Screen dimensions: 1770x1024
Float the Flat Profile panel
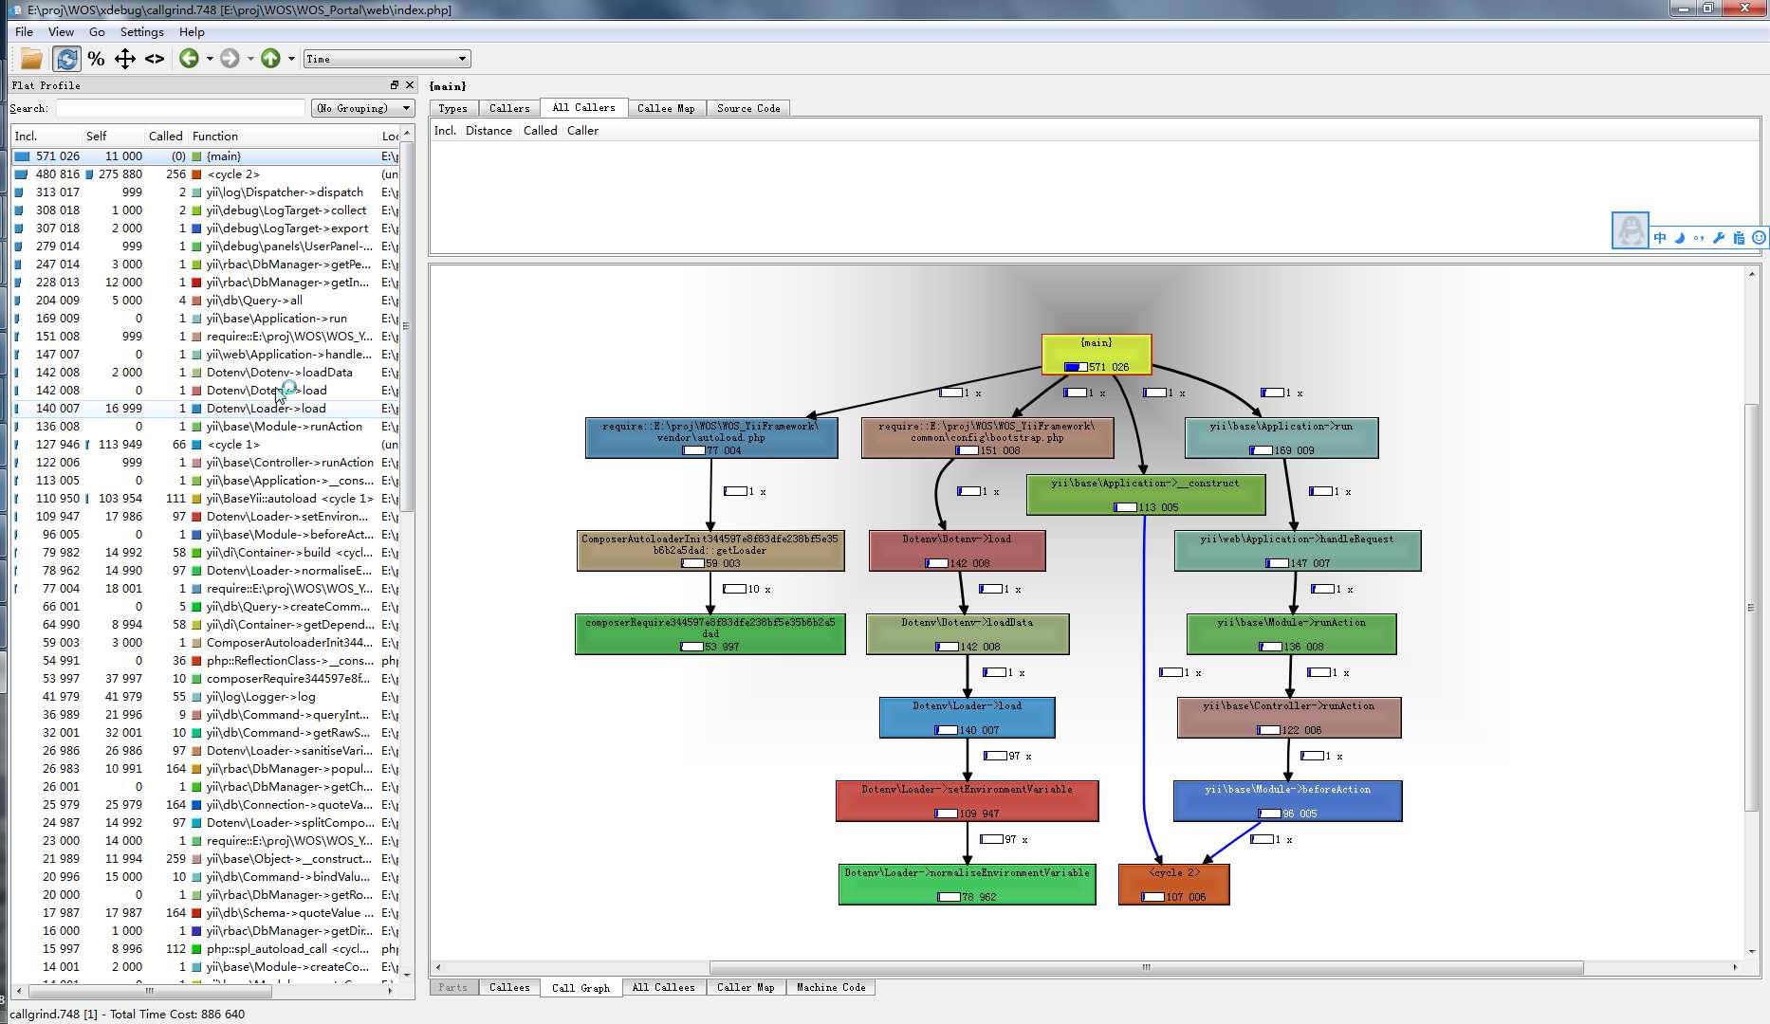coord(395,84)
